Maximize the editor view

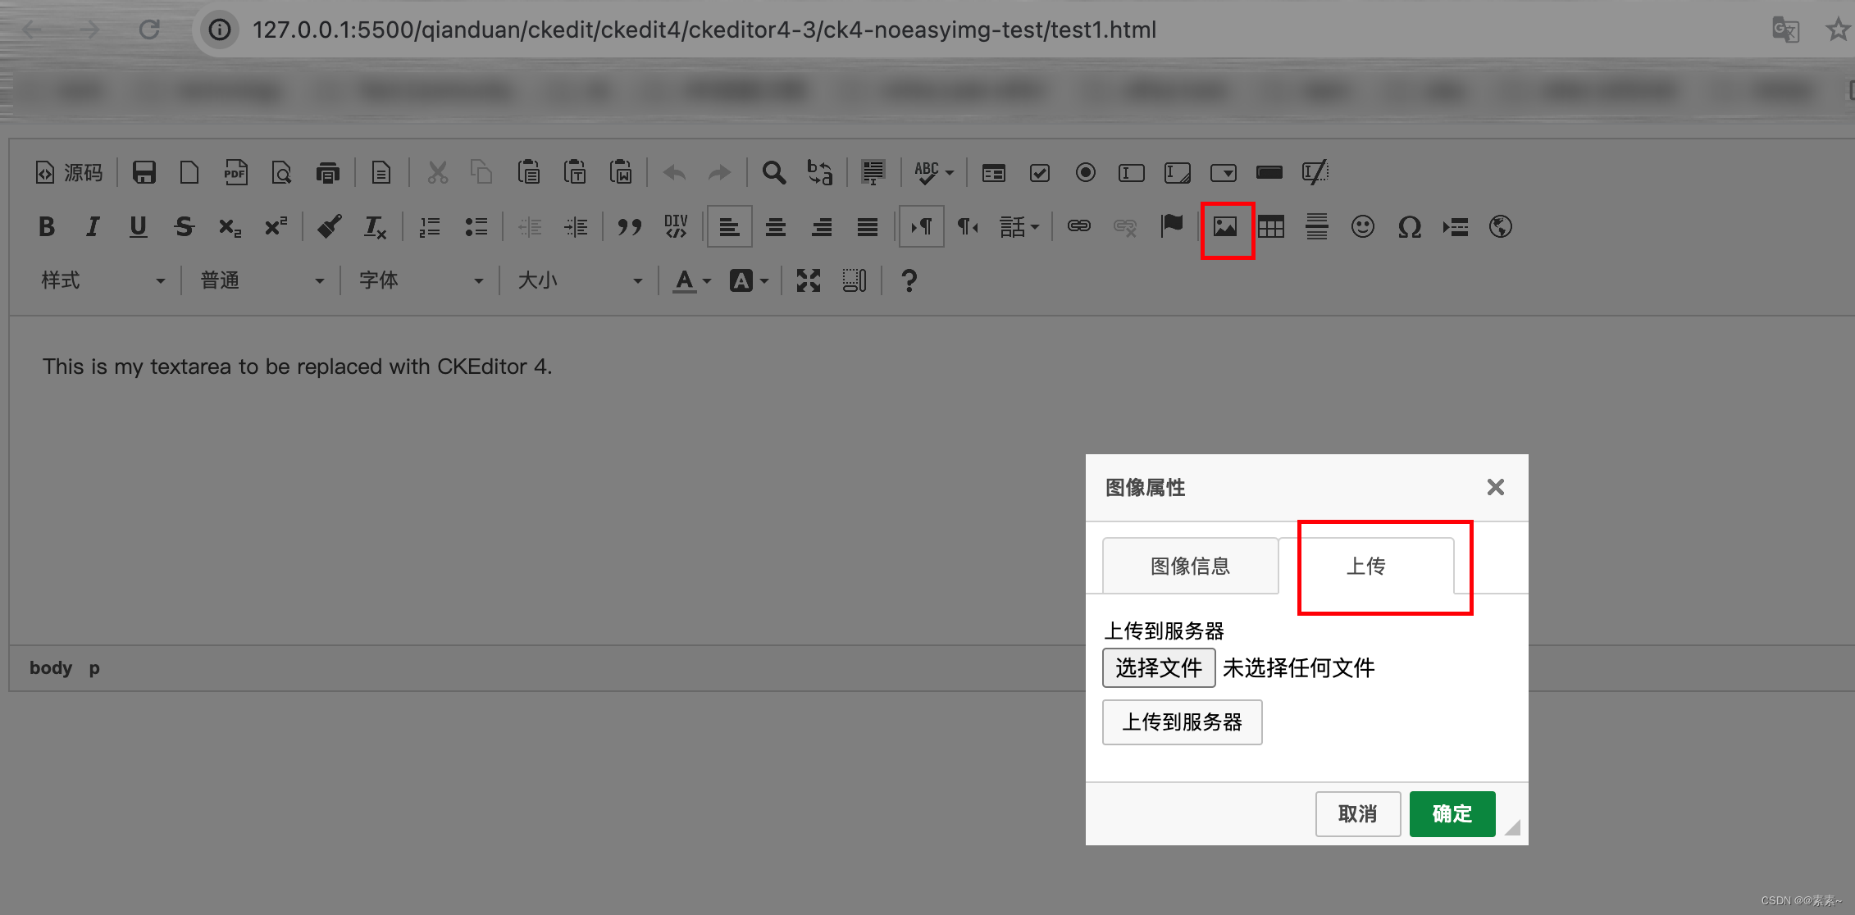point(808,280)
